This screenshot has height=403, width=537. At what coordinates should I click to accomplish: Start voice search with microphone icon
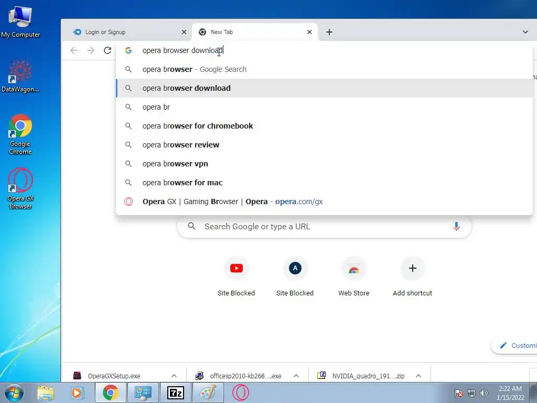point(456,227)
